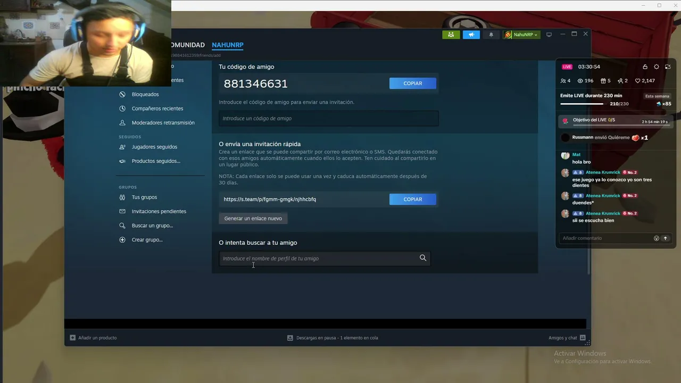Click the heart likes count 2,147

(645, 81)
